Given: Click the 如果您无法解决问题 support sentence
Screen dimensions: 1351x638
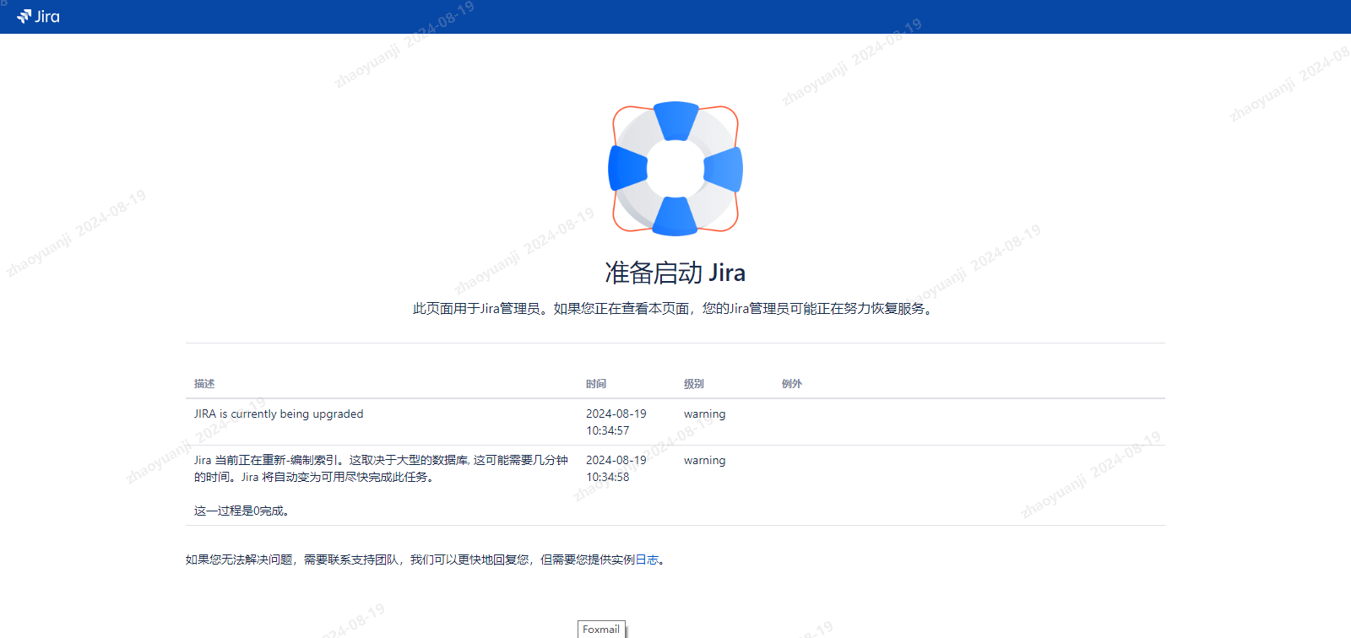Looking at the screenshot, I should click(x=426, y=560).
